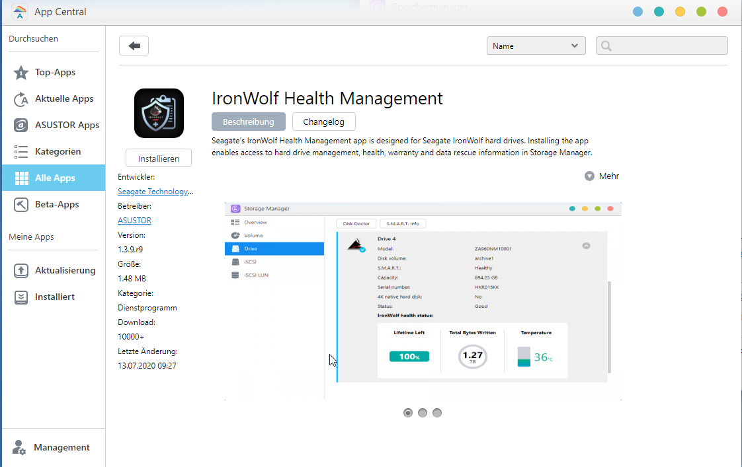Click the download count 10000+
The width and height of the screenshot is (742, 467).
[131, 336]
